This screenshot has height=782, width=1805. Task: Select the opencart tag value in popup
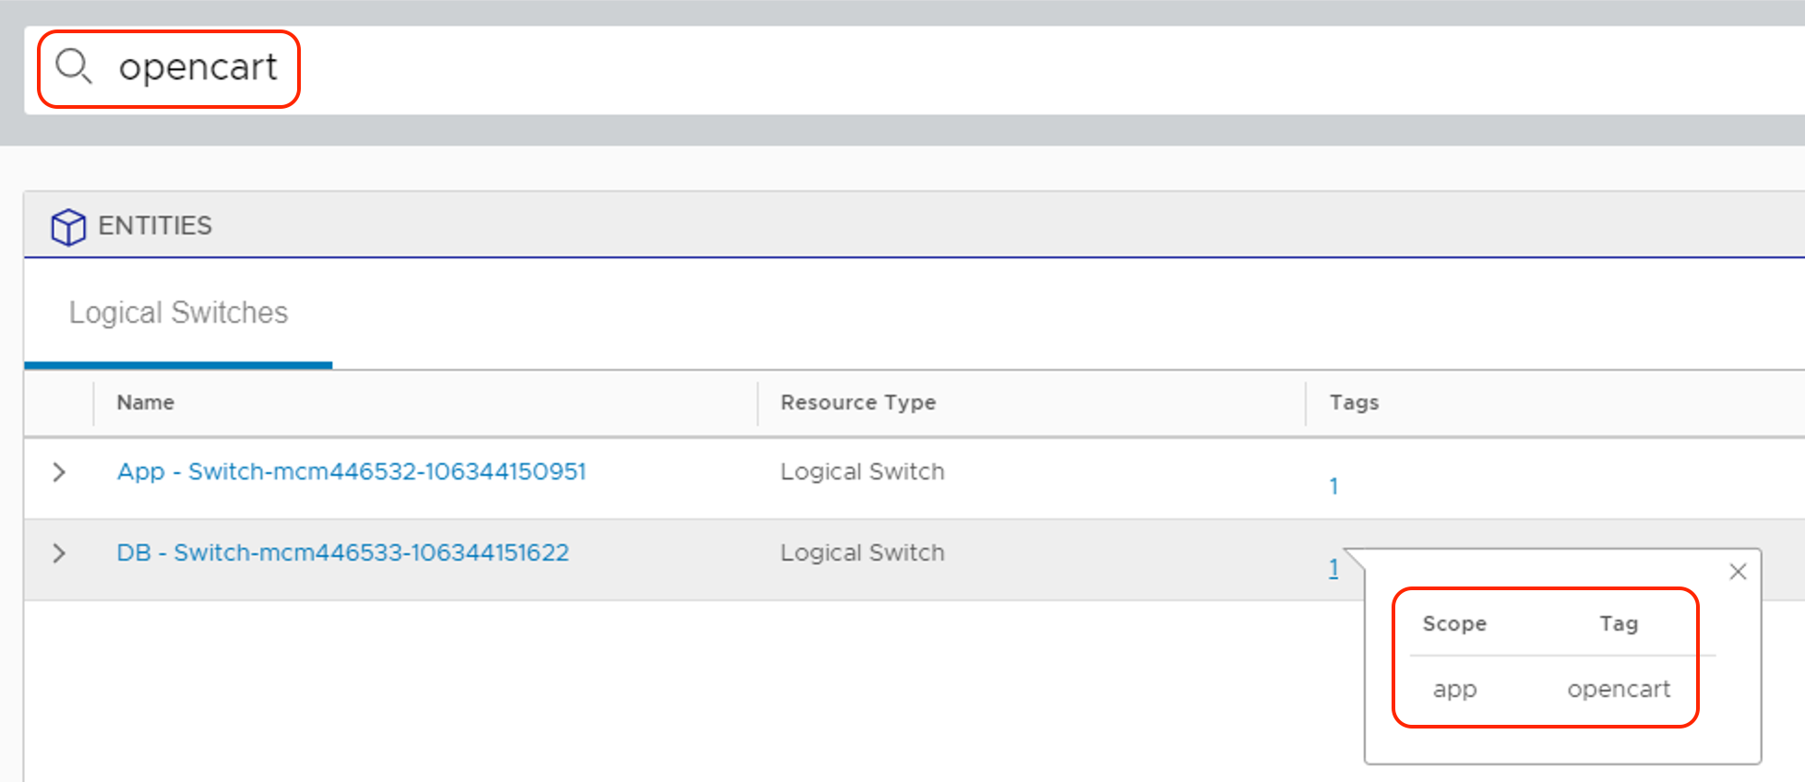click(x=1619, y=690)
